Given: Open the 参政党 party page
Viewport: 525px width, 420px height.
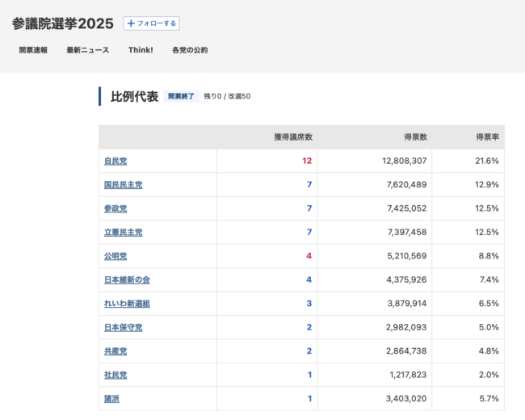Looking at the screenshot, I should 115,208.
